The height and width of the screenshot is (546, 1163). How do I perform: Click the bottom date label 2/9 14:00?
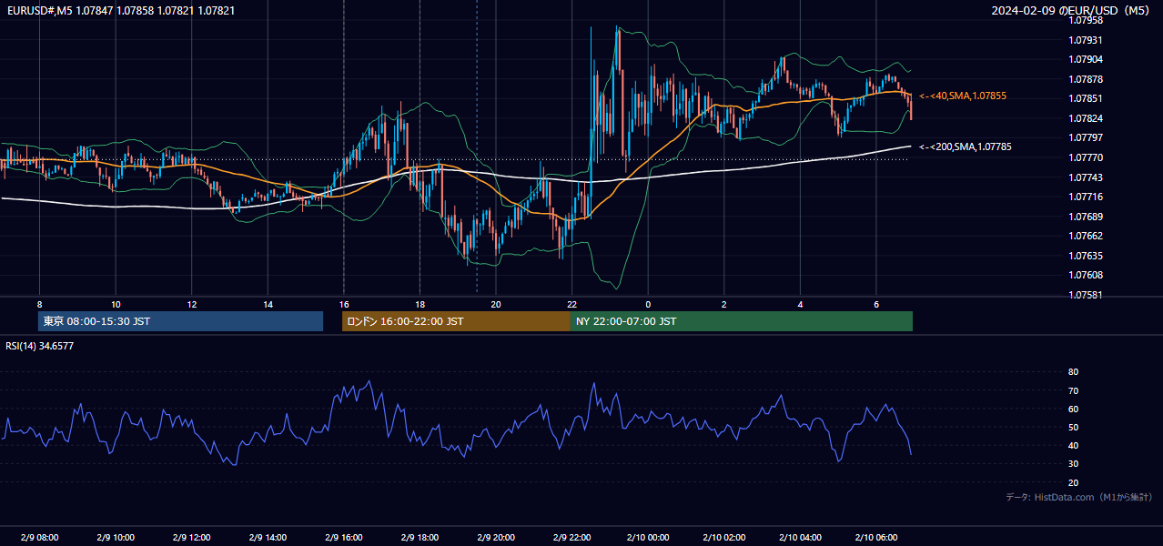coord(268,537)
